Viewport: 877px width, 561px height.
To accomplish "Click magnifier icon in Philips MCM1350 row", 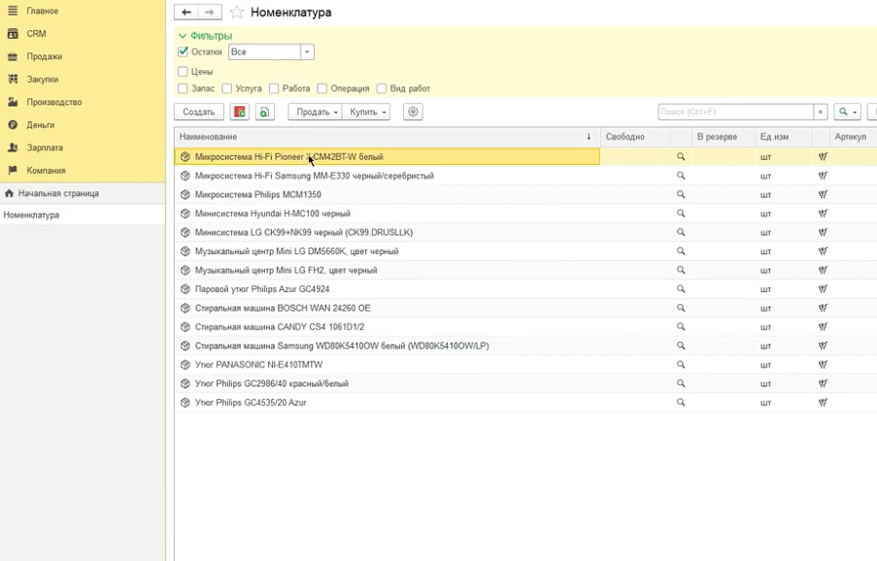I will pyautogui.click(x=681, y=194).
